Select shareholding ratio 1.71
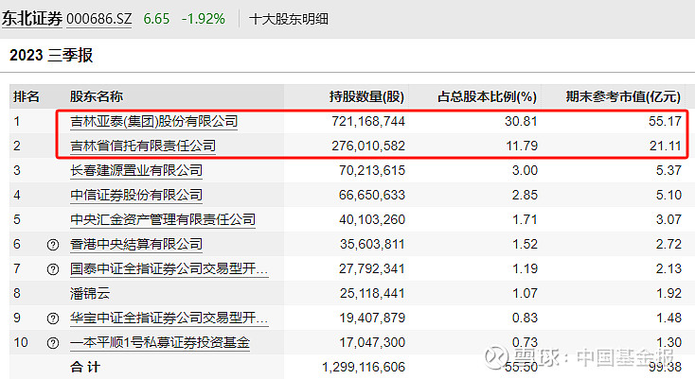Viewport: 695px width, 379px height. coord(525,220)
